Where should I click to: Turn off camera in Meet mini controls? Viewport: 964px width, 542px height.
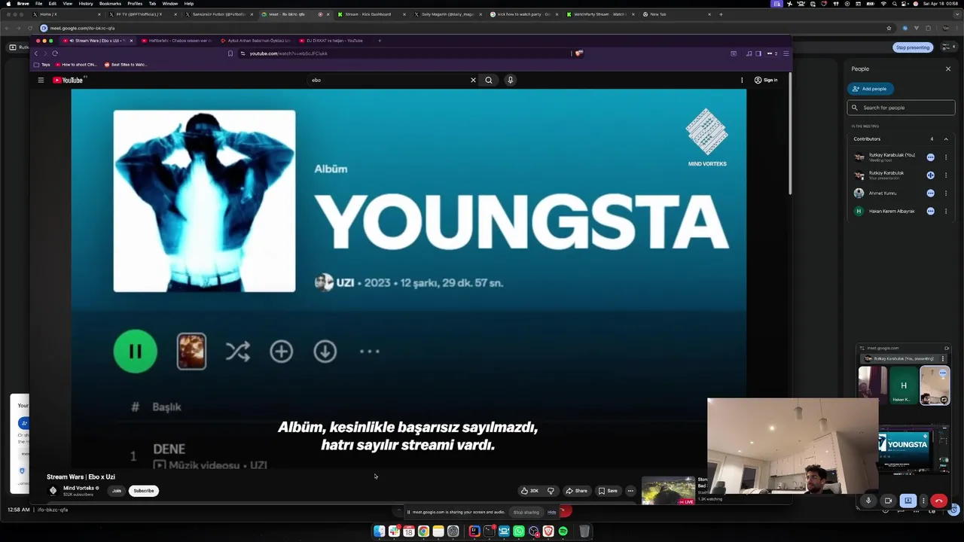click(x=888, y=501)
